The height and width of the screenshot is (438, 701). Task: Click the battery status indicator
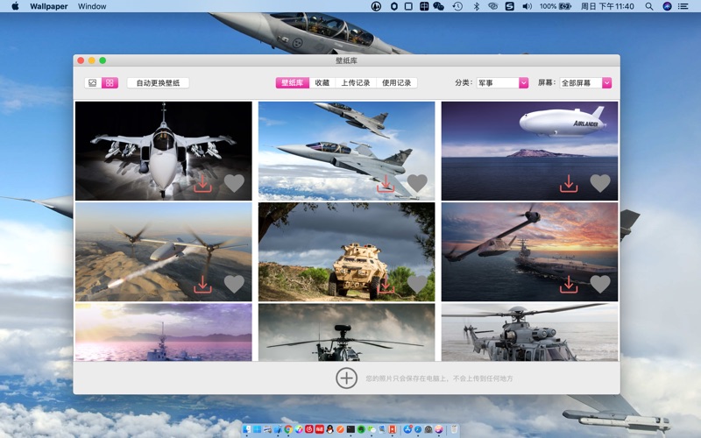coord(556,6)
